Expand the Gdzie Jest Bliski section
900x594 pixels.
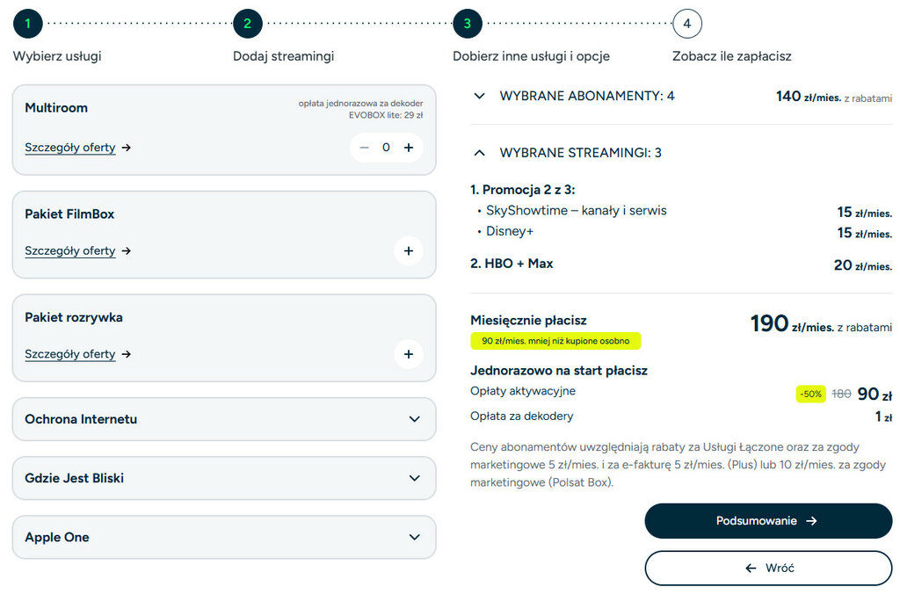click(x=415, y=478)
